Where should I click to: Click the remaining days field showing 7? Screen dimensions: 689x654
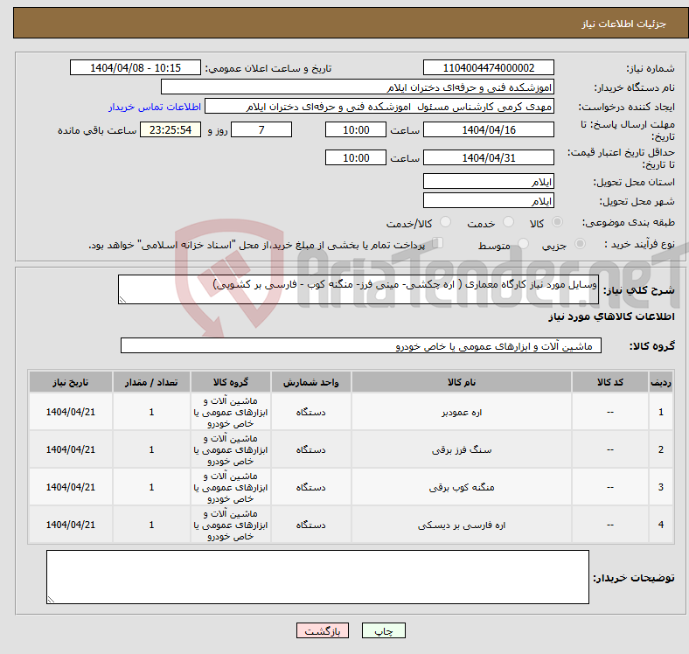click(261, 129)
